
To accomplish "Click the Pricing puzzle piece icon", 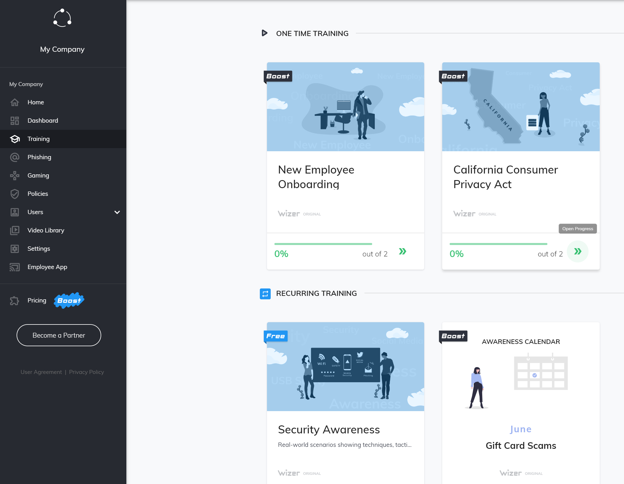I will [x=15, y=300].
